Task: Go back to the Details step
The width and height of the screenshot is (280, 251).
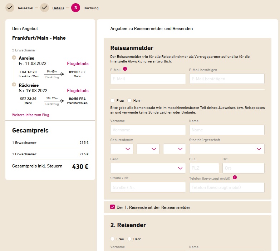Action: point(58,8)
